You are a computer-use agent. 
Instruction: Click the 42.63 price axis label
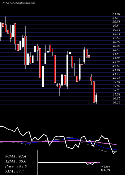(116, 66)
